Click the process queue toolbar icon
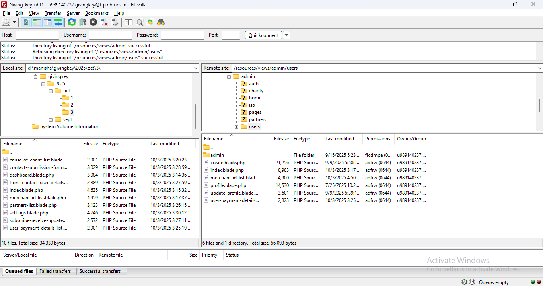This screenshot has height=286, width=543. pos(82,22)
